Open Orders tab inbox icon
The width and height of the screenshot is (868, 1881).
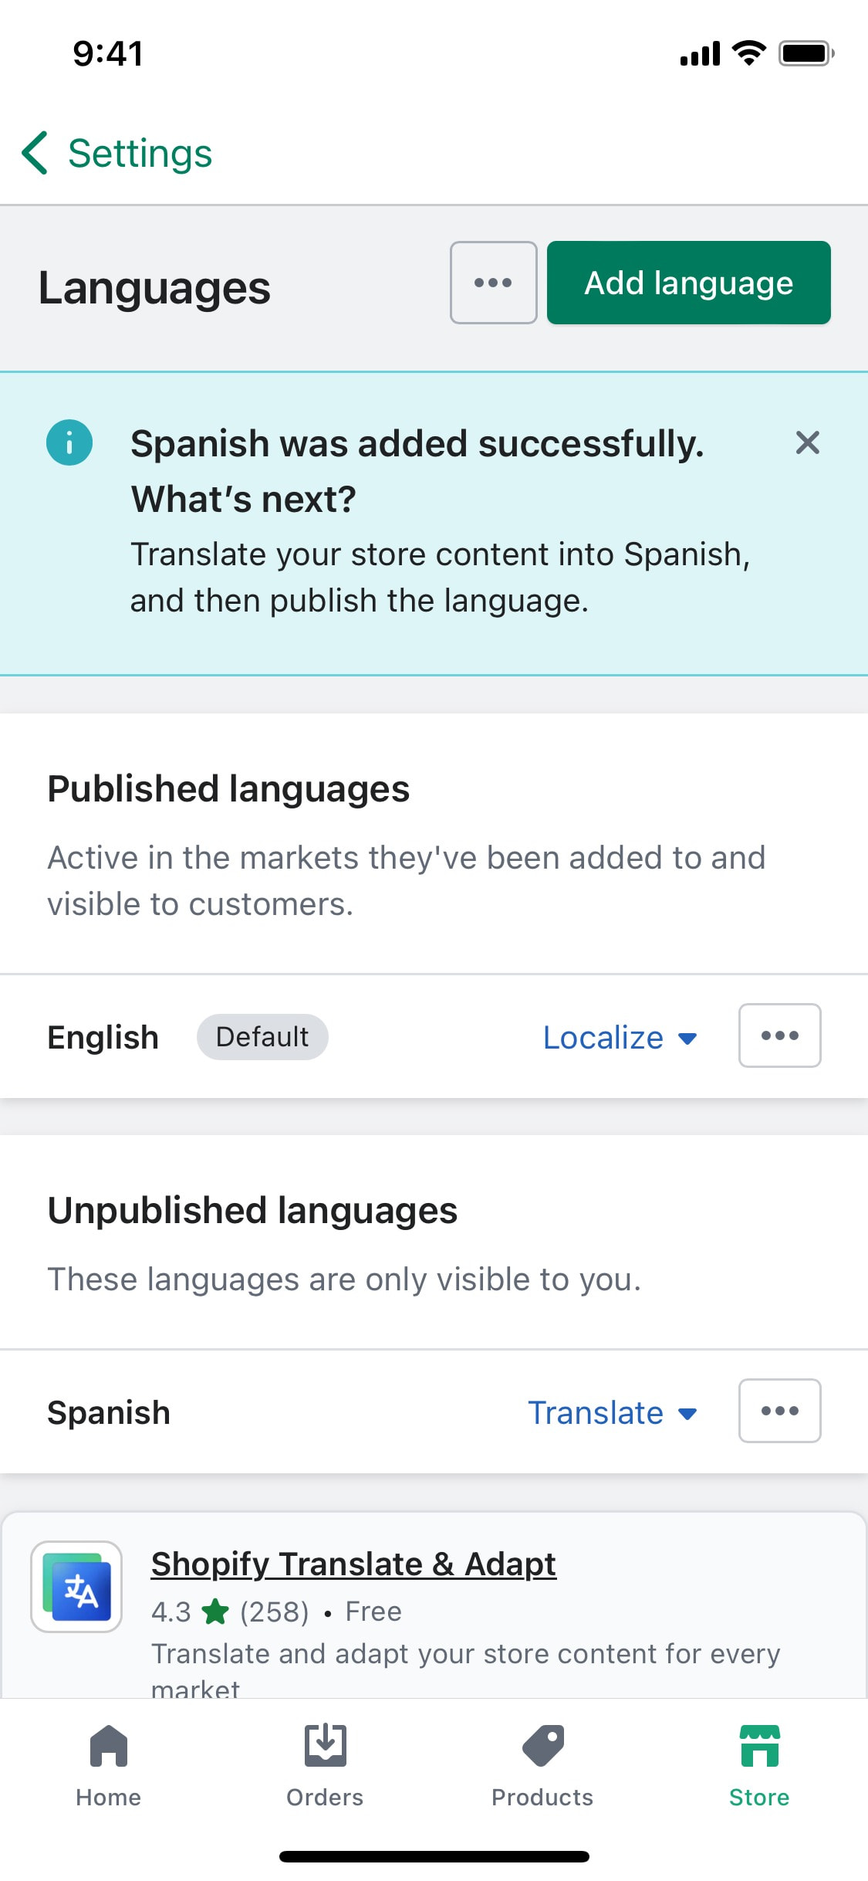325,1746
